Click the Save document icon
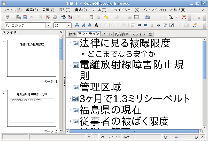The image size is (208, 141). [25, 18]
